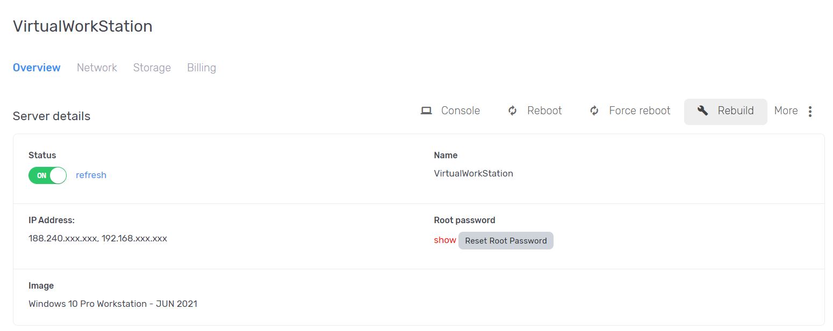833x331 pixels.
Task: Click the Rebuild wrench icon
Action: coord(702,111)
